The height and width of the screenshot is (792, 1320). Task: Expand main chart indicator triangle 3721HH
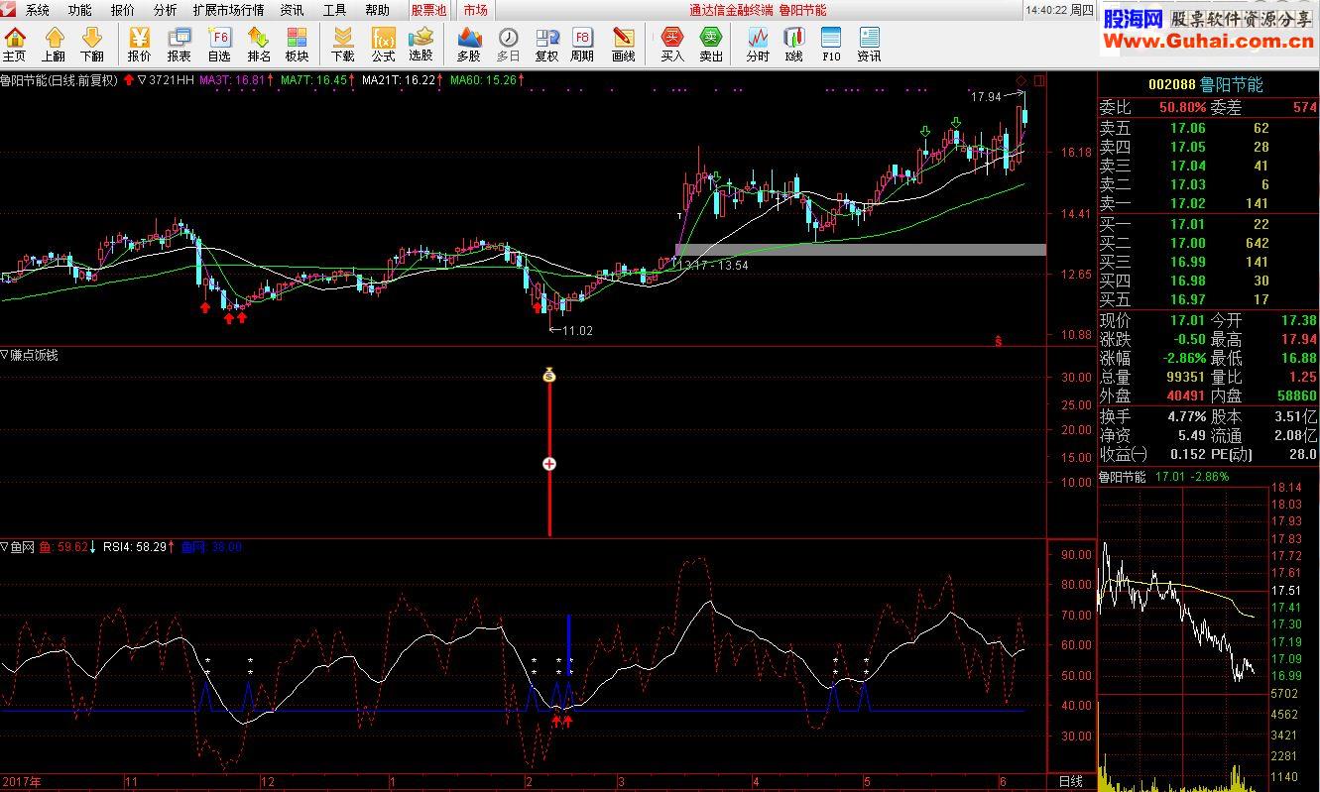[142, 80]
